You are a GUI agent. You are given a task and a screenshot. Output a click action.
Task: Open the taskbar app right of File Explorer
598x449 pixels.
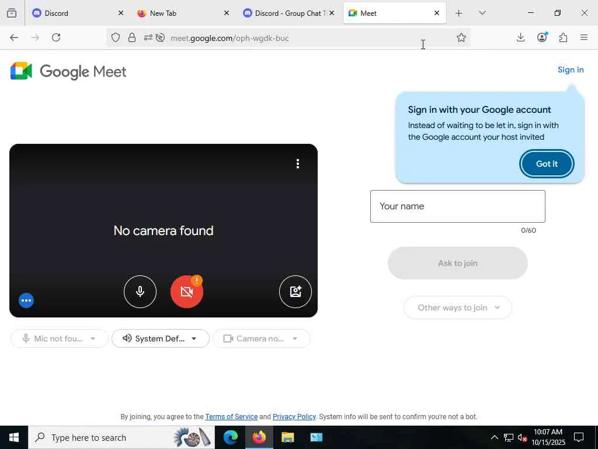point(316,437)
